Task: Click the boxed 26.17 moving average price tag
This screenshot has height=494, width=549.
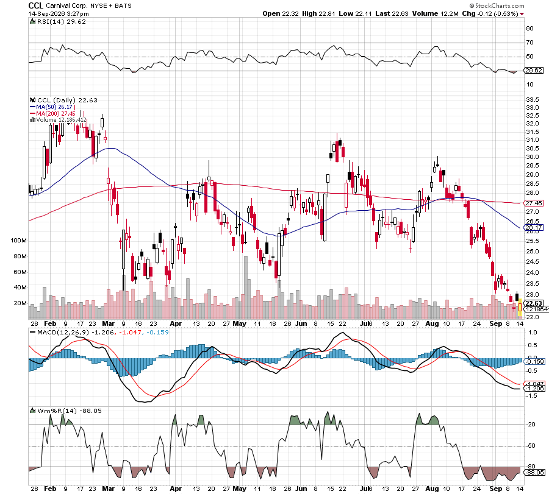Action: (534, 227)
